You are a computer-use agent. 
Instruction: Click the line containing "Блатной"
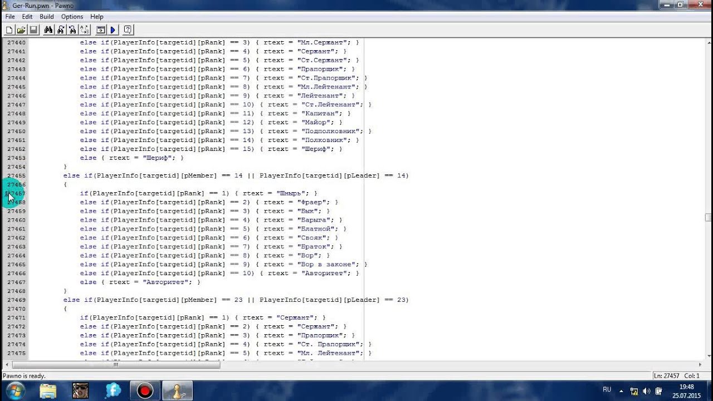coord(213,229)
